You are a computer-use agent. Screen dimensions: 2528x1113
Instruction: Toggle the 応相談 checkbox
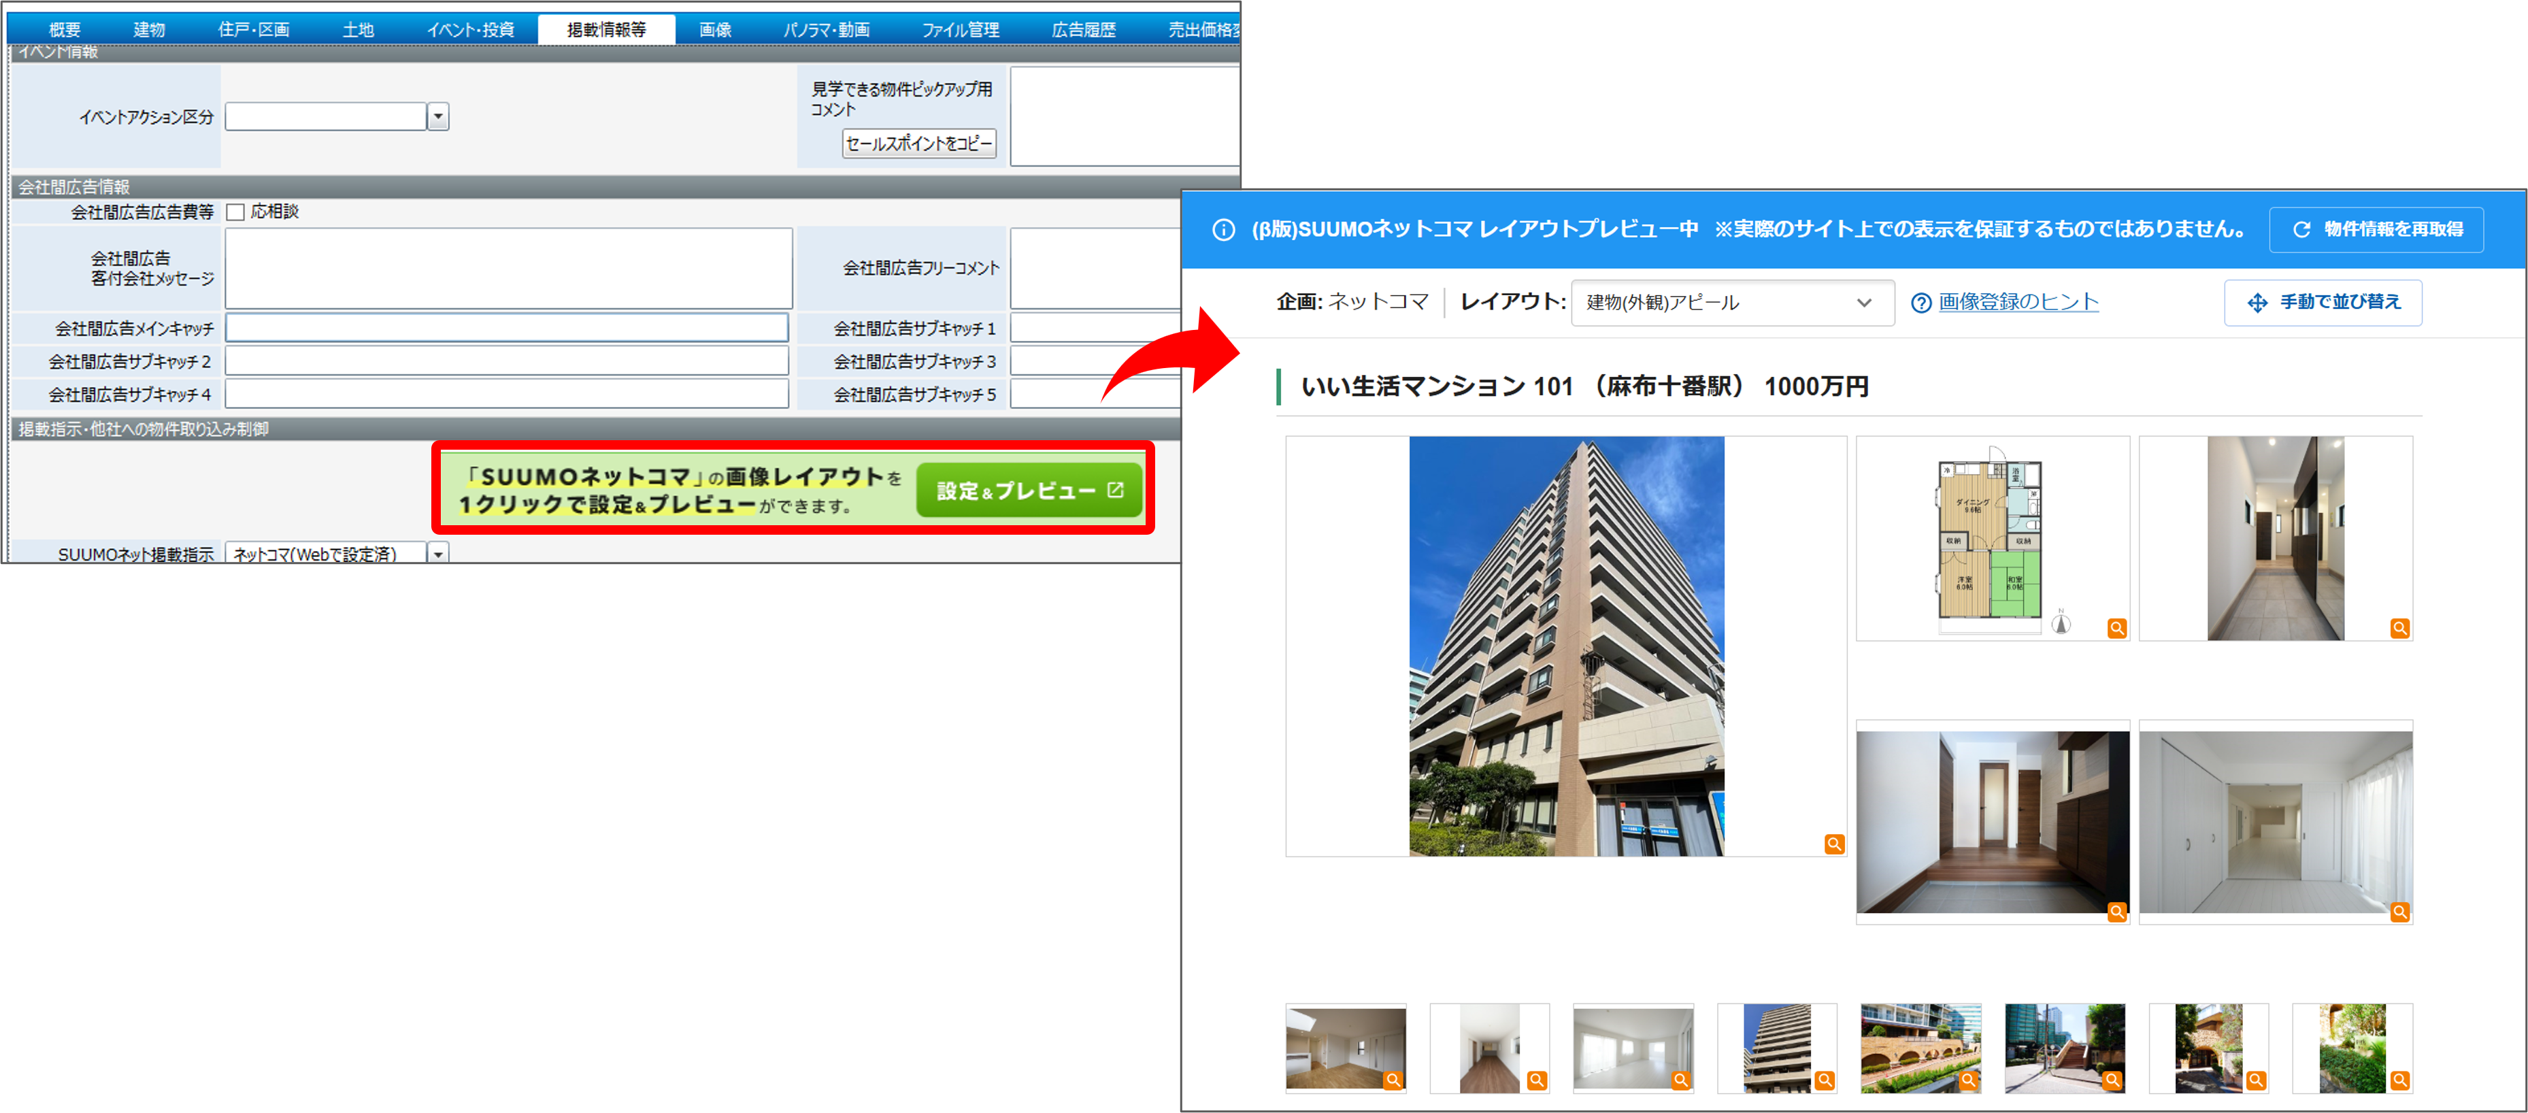[235, 212]
